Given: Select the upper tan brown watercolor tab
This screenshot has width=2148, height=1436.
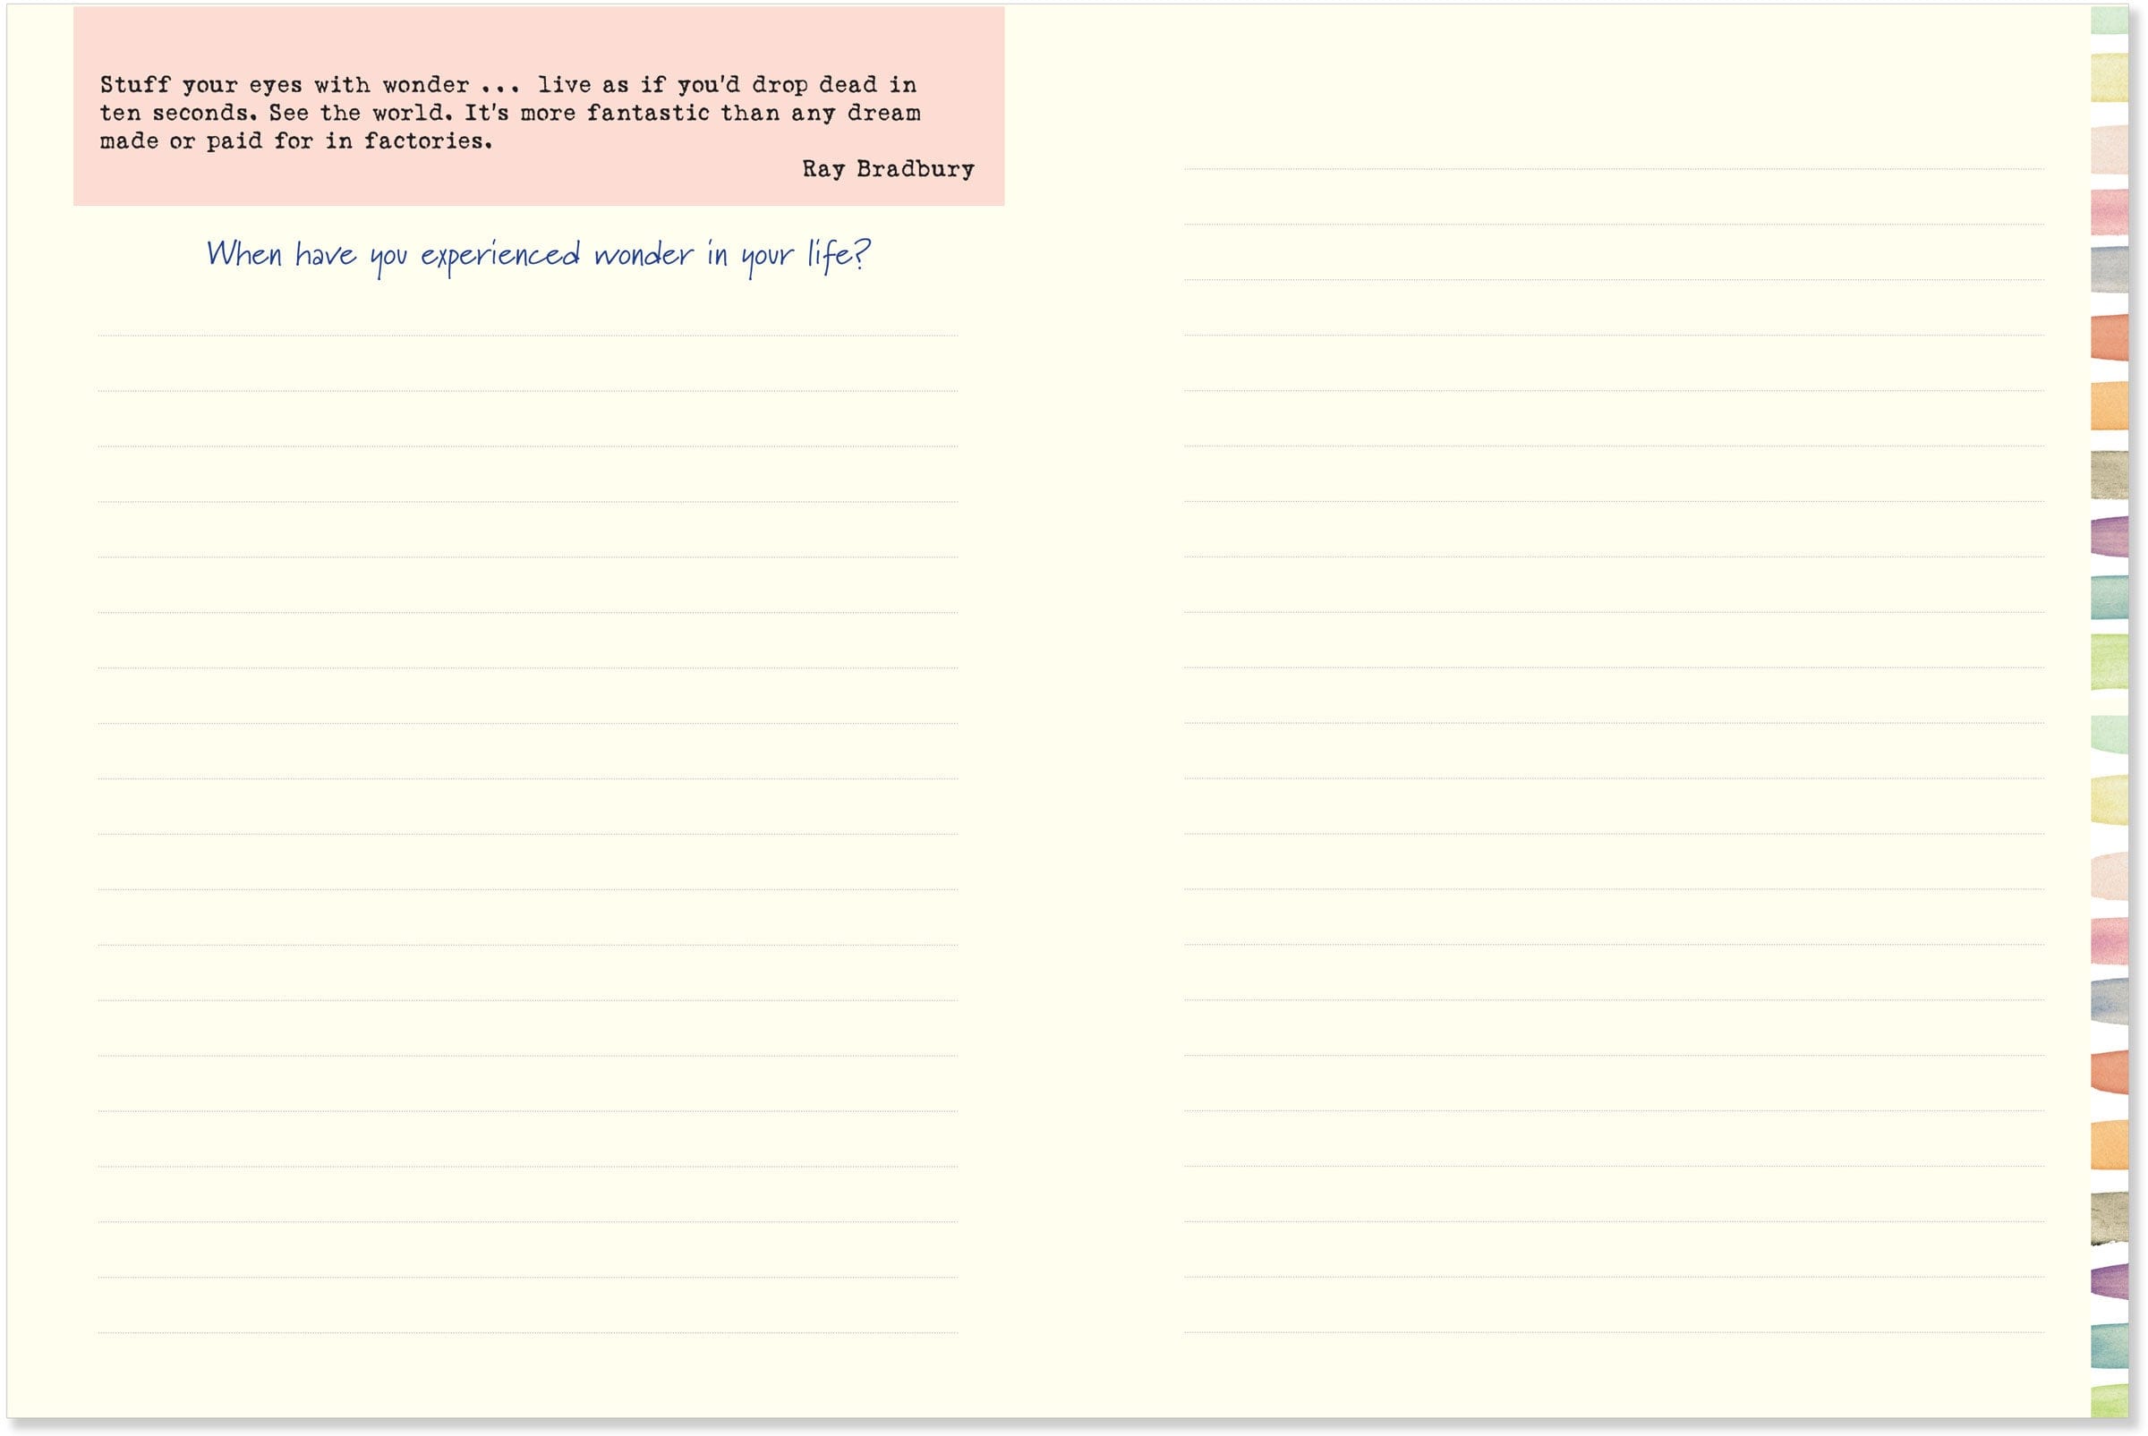Looking at the screenshot, I should pos(2109,474).
